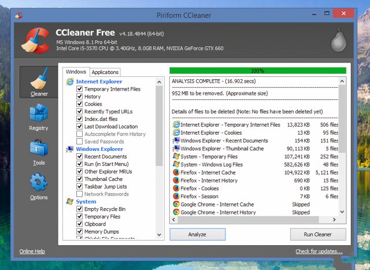The width and height of the screenshot is (370, 270).
Task: Switch to the Applications tab
Action: coord(105,72)
